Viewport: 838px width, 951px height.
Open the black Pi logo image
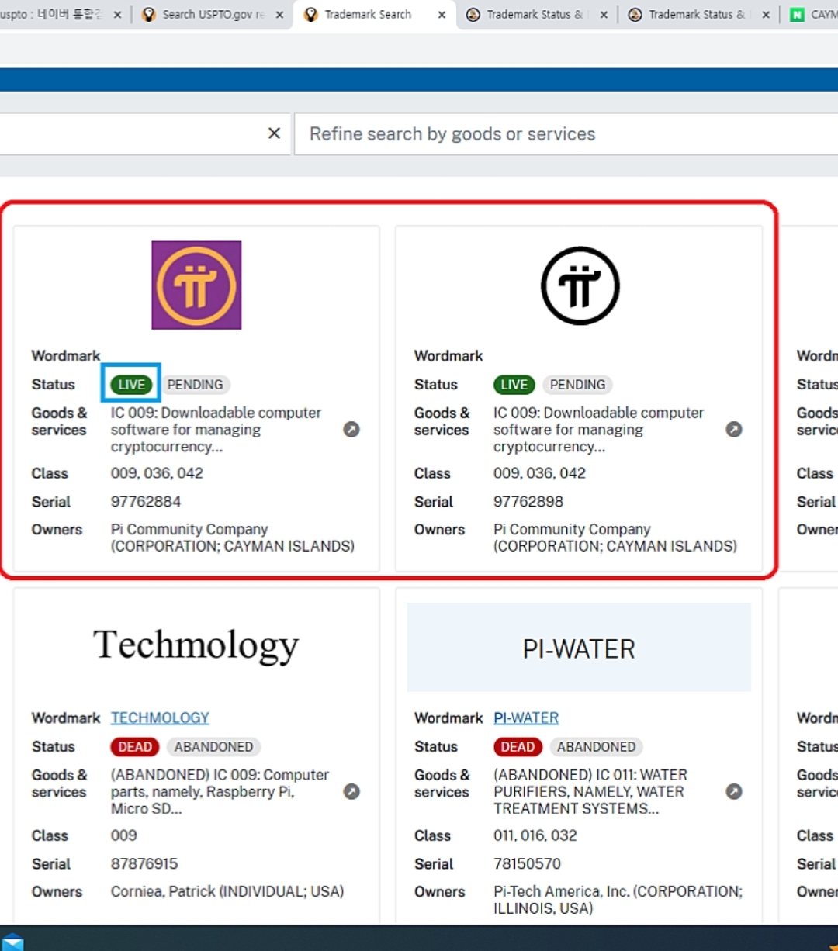coord(580,285)
